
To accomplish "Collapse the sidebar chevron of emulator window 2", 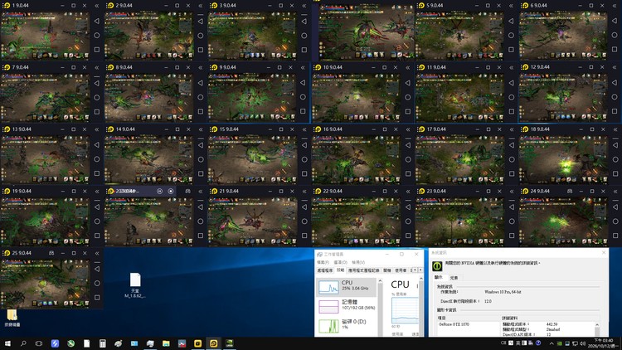I will point(201,6).
